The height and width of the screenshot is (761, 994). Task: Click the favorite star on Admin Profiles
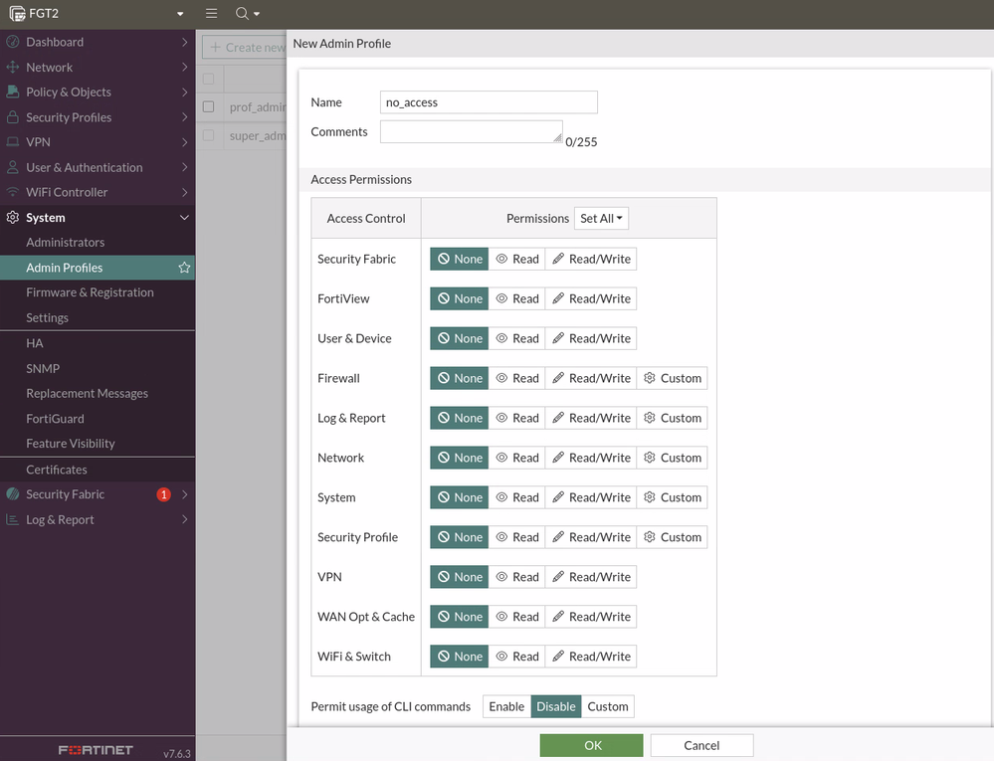pos(184,268)
